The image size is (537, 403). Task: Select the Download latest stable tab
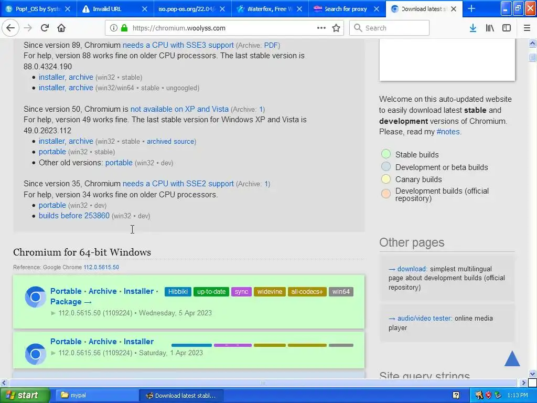(x=424, y=9)
